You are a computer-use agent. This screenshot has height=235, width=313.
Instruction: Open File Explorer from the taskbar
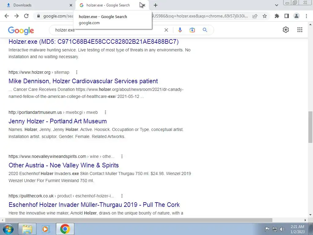(27, 229)
